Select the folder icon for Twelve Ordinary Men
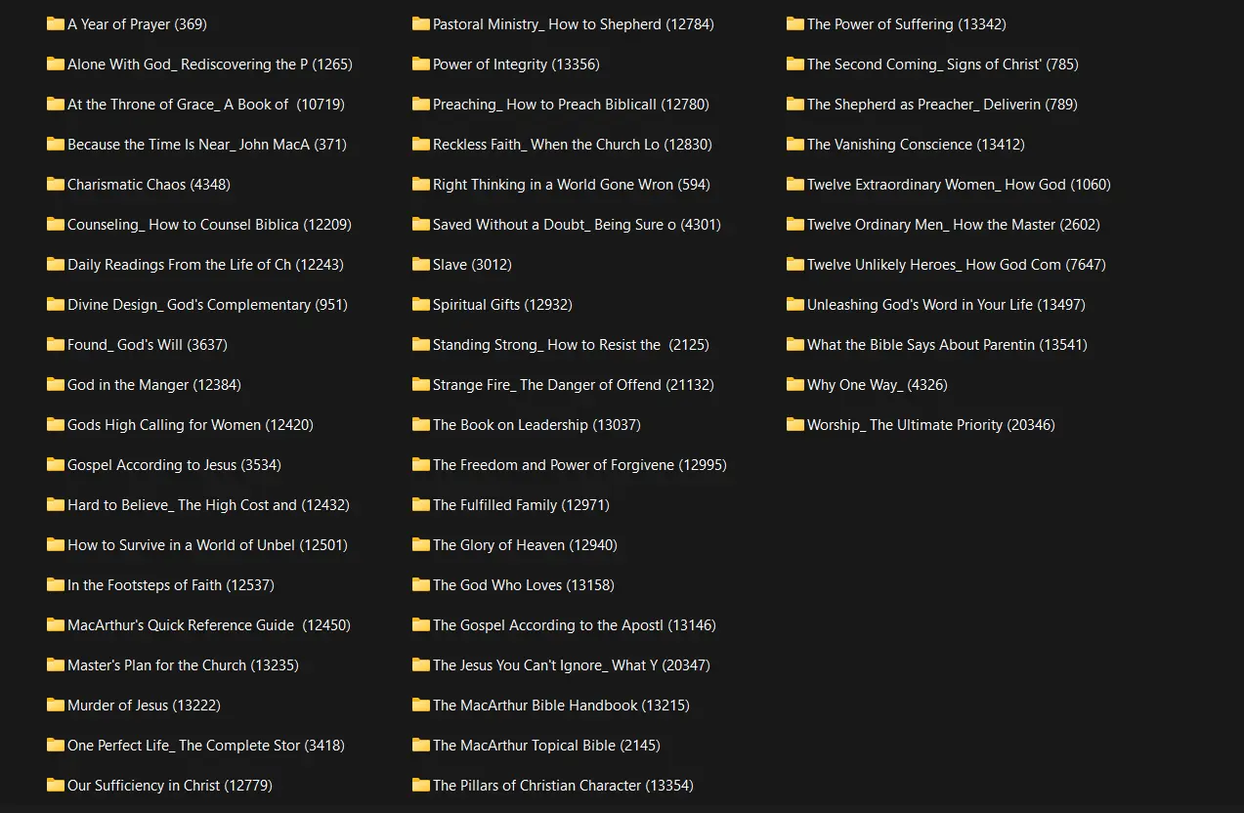The image size is (1244, 813). [795, 224]
